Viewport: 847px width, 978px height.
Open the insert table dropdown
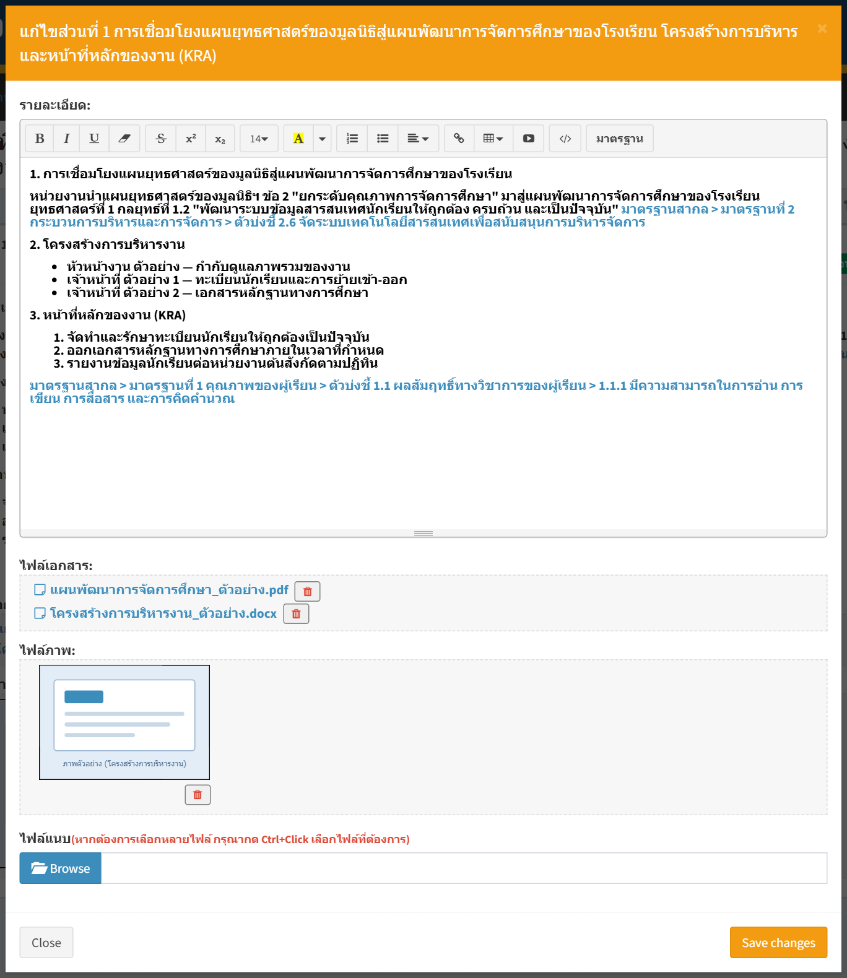tap(493, 139)
